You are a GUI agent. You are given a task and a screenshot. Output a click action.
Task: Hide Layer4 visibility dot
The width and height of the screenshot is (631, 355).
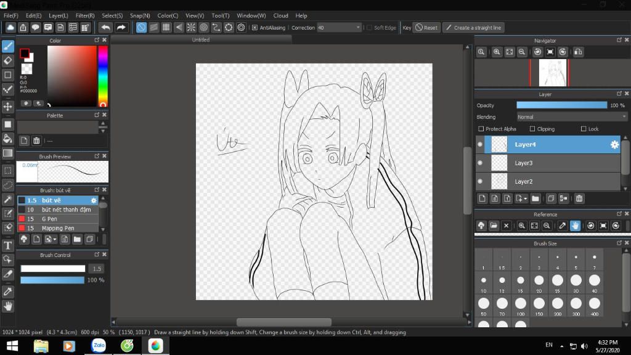pyautogui.click(x=480, y=144)
